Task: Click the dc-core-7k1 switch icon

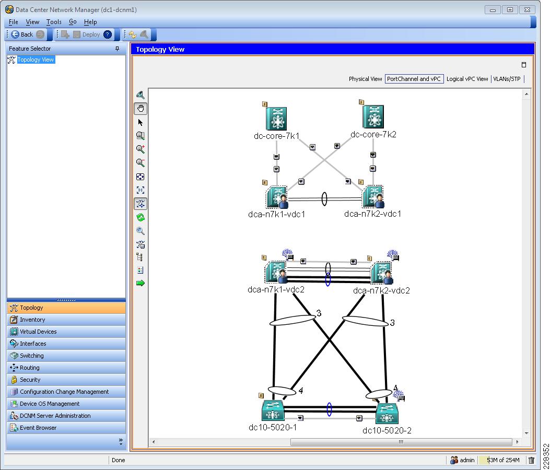Action: click(x=276, y=119)
